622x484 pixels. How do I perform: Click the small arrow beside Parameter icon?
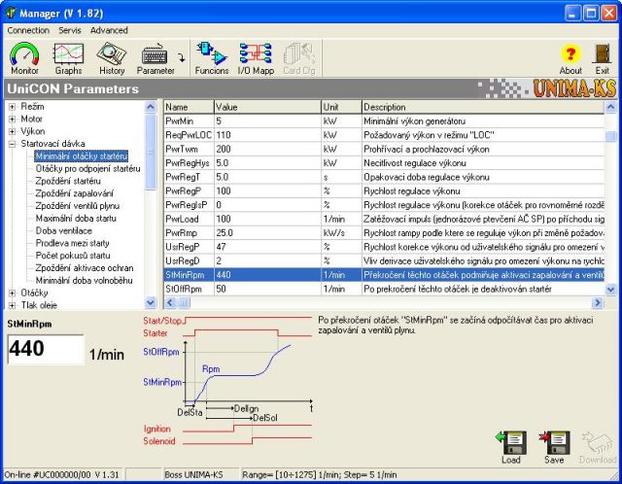pyautogui.click(x=182, y=58)
